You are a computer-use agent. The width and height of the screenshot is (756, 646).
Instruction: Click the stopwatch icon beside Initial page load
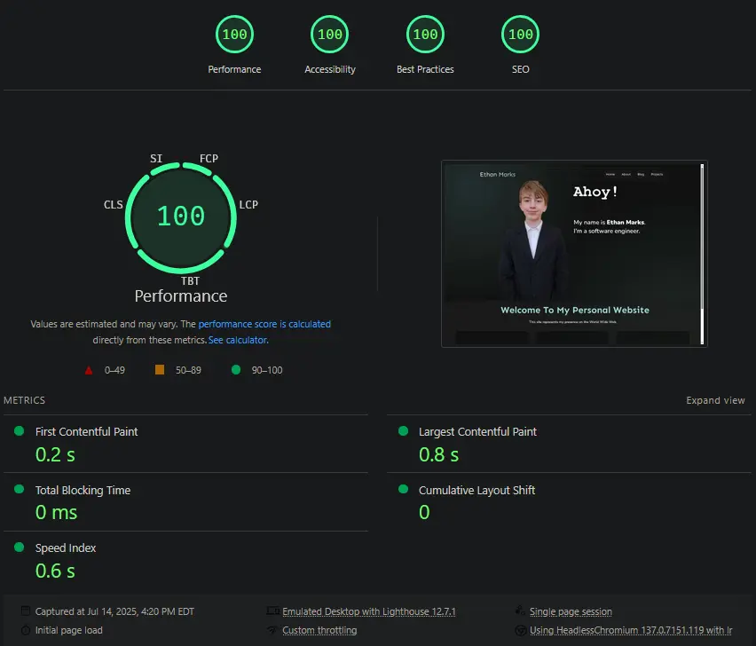26,630
